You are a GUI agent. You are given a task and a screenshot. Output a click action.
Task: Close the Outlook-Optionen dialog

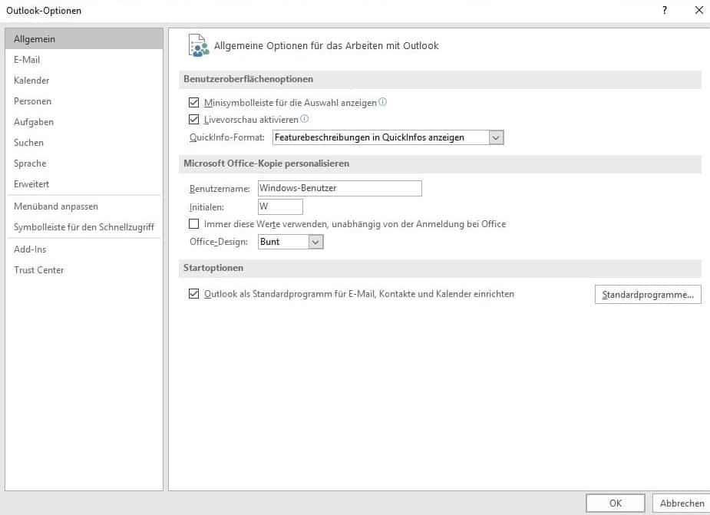pyautogui.click(x=698, y=10)
